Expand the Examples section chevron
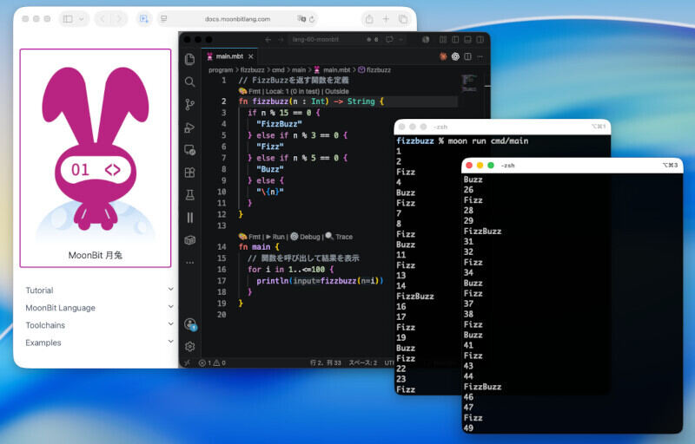 [170, 342]
